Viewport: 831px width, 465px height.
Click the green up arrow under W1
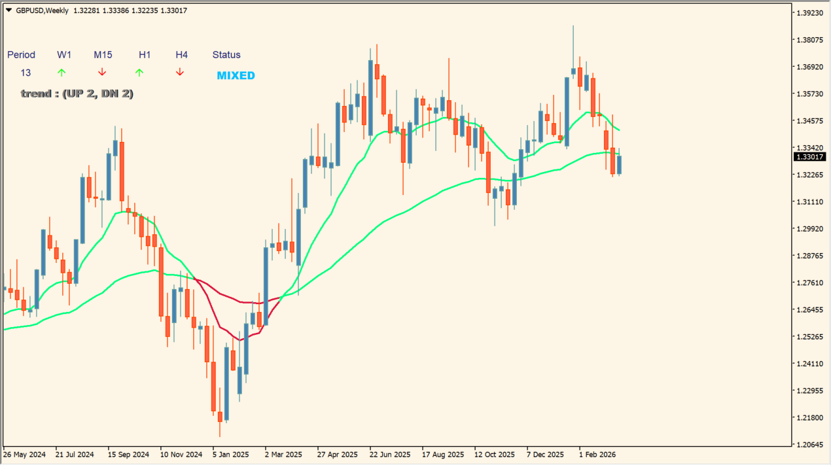pyautogui.click(x=62, y=73)
